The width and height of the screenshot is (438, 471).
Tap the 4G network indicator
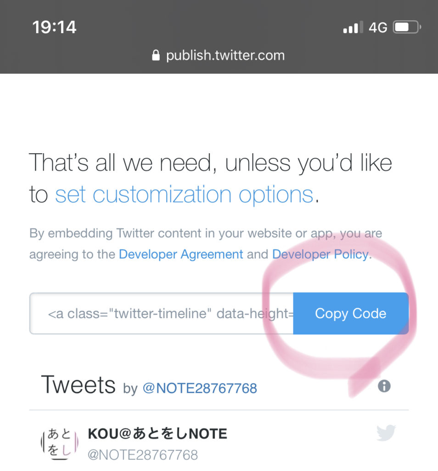click(378, 28)
